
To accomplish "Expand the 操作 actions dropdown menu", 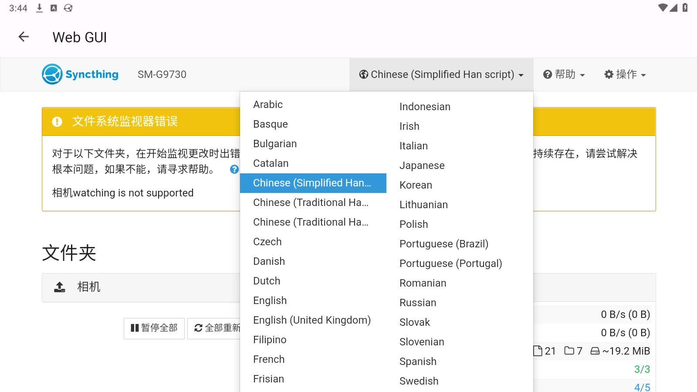I will (625, 74).
